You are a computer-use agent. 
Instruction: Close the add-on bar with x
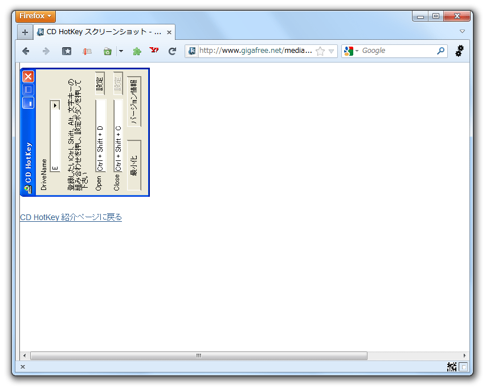tap(23, 367)
